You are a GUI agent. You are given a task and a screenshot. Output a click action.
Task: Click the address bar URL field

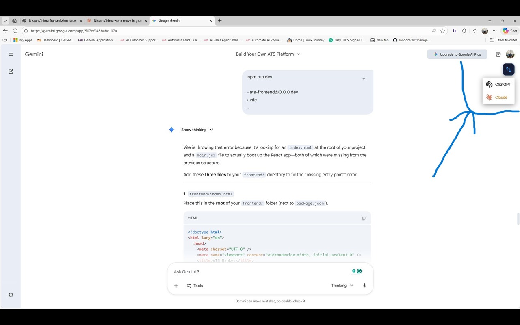click(x=227, y=31)
